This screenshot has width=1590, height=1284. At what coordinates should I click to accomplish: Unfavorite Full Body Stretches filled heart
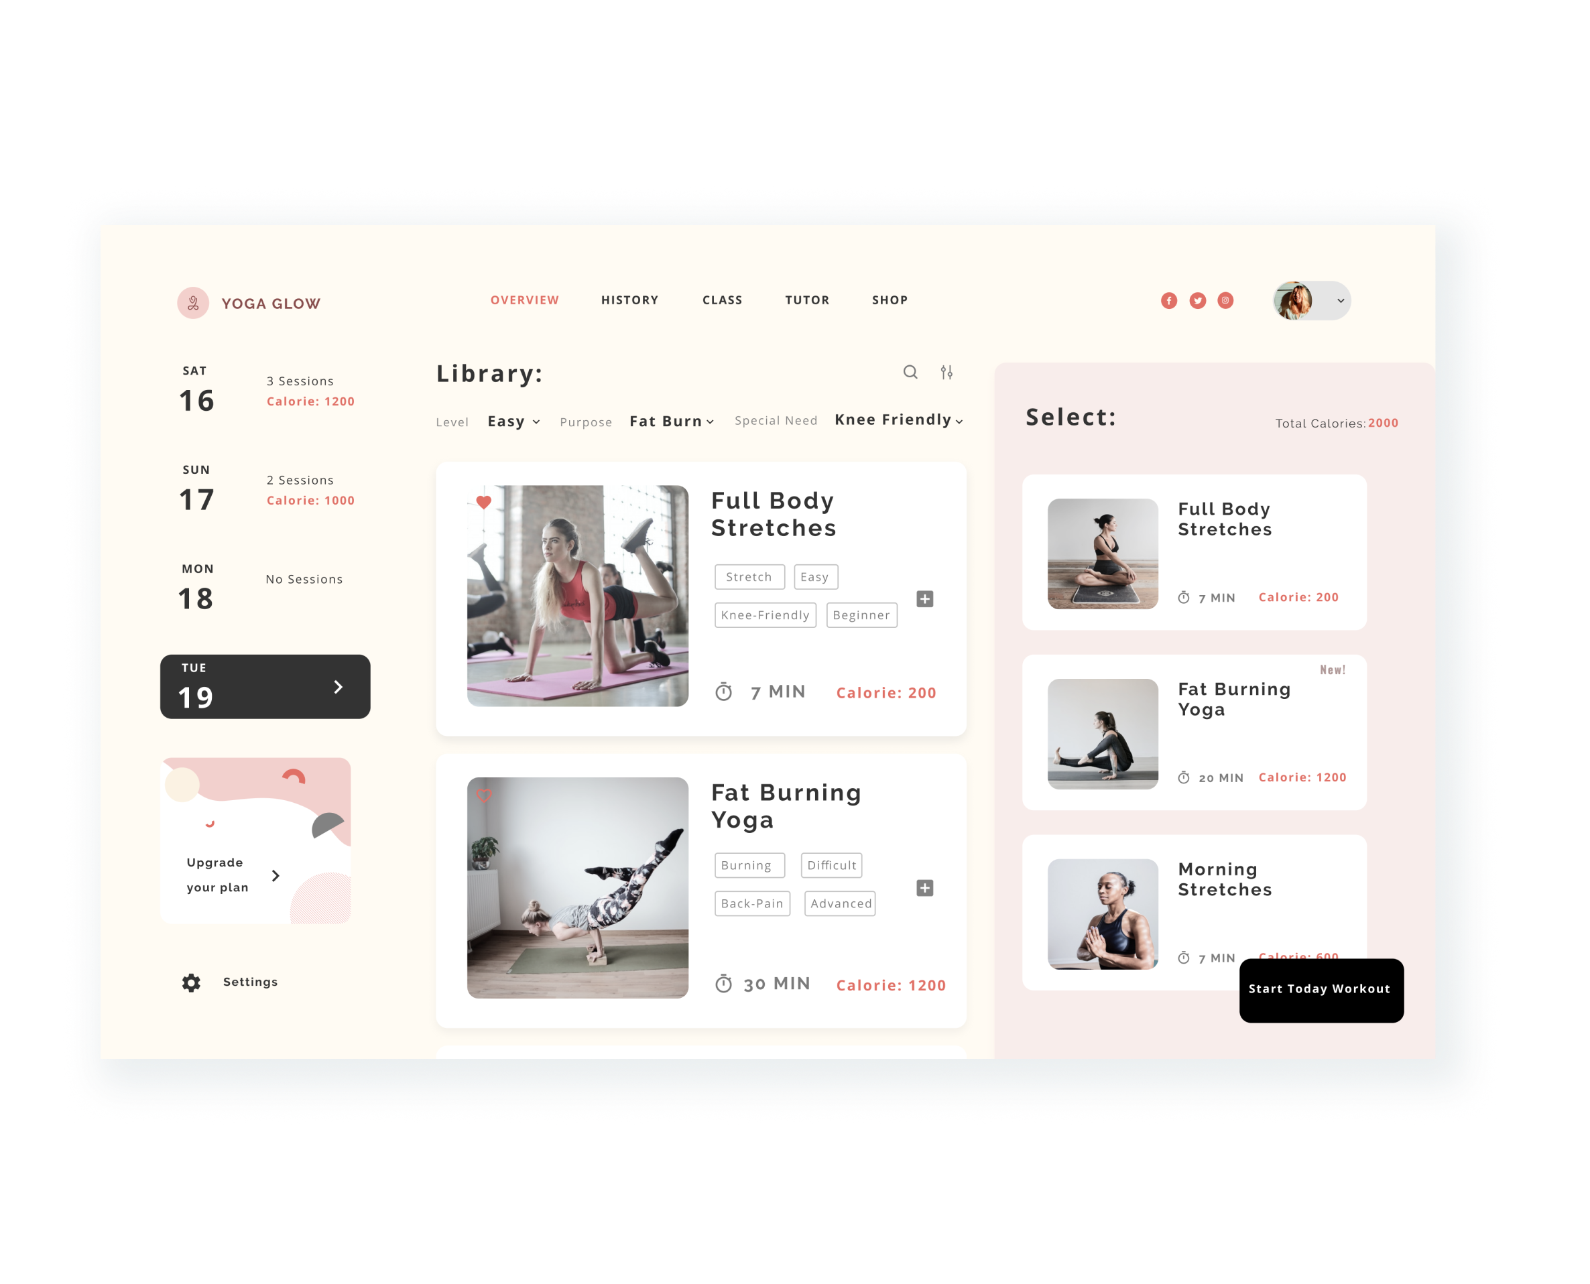point(484,502)
